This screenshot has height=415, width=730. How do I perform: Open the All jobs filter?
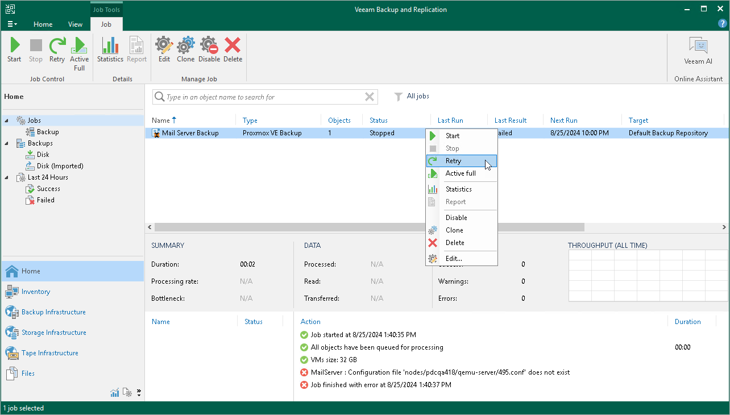[x=412, y=97]
